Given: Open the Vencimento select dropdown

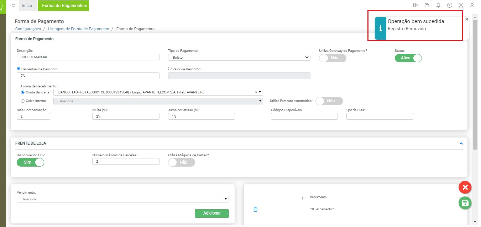Looking at the screenshot, I should pos(122,199).
